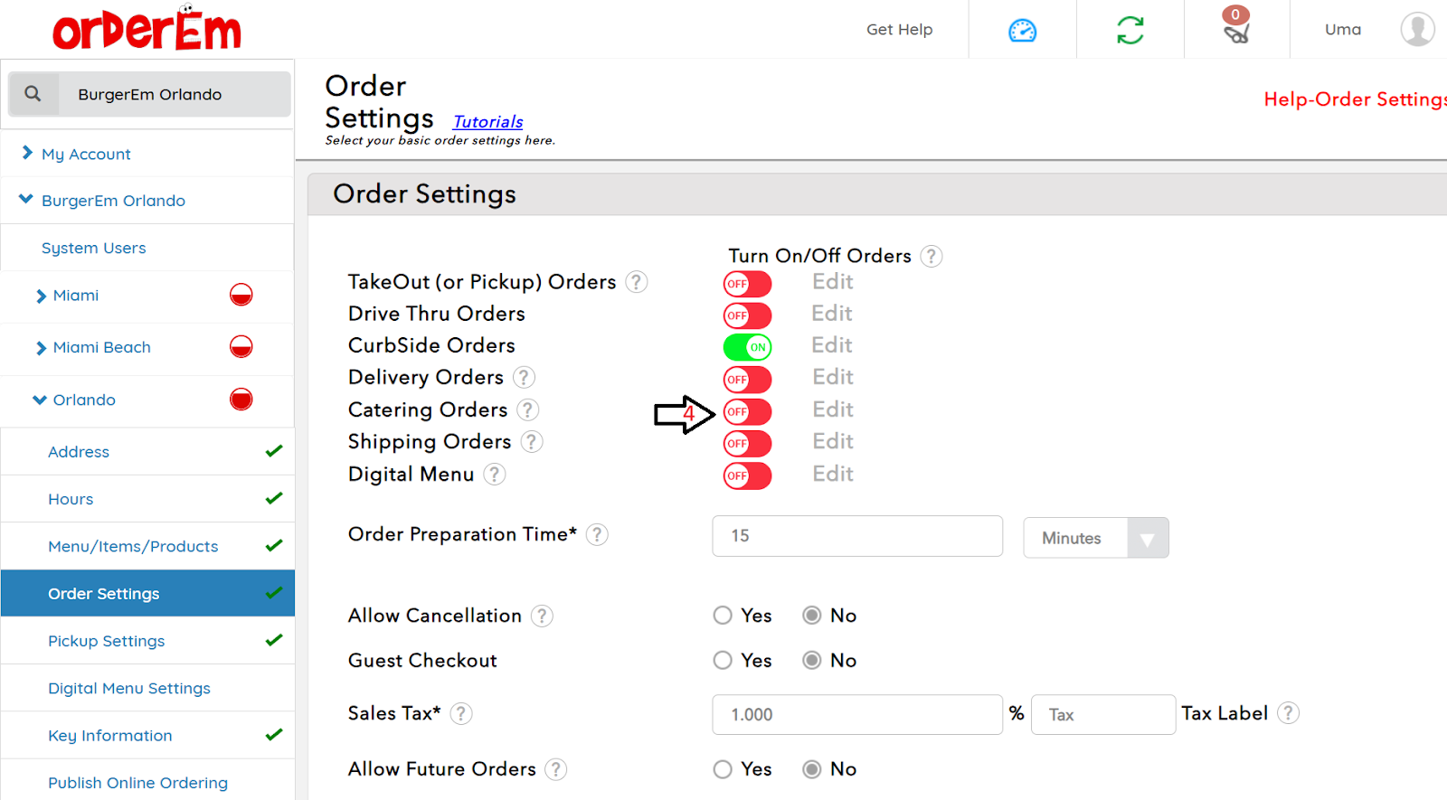Click the Orlando location red status icon
The width and height of the screenshot is (1447, 800).
point(241,400)
